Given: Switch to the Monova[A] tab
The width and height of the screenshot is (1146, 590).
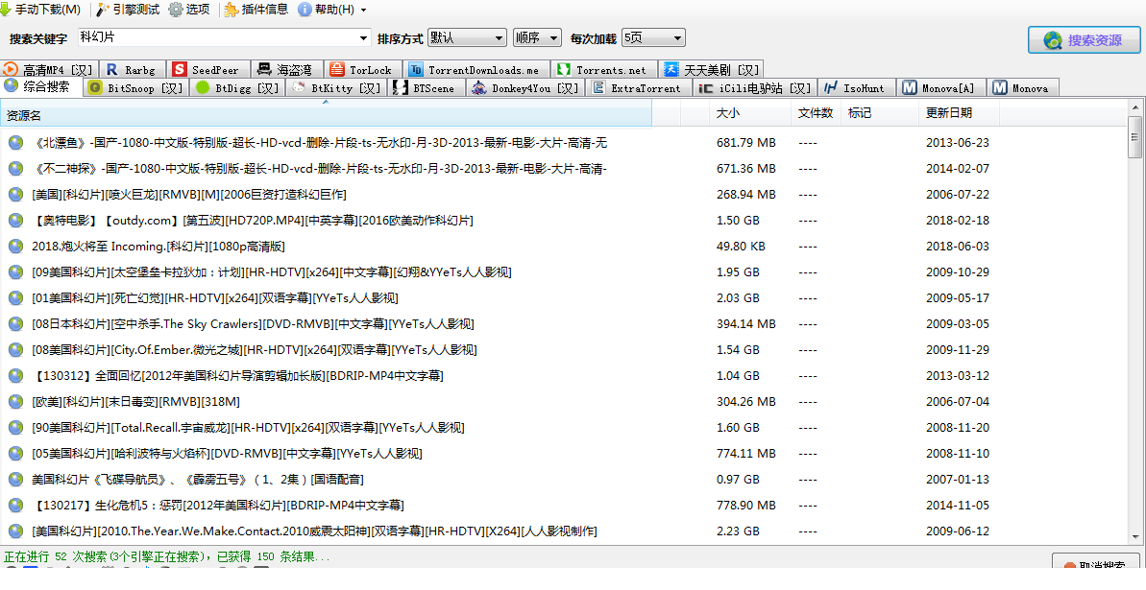Looking at the screenshot, I should [940, 88].
